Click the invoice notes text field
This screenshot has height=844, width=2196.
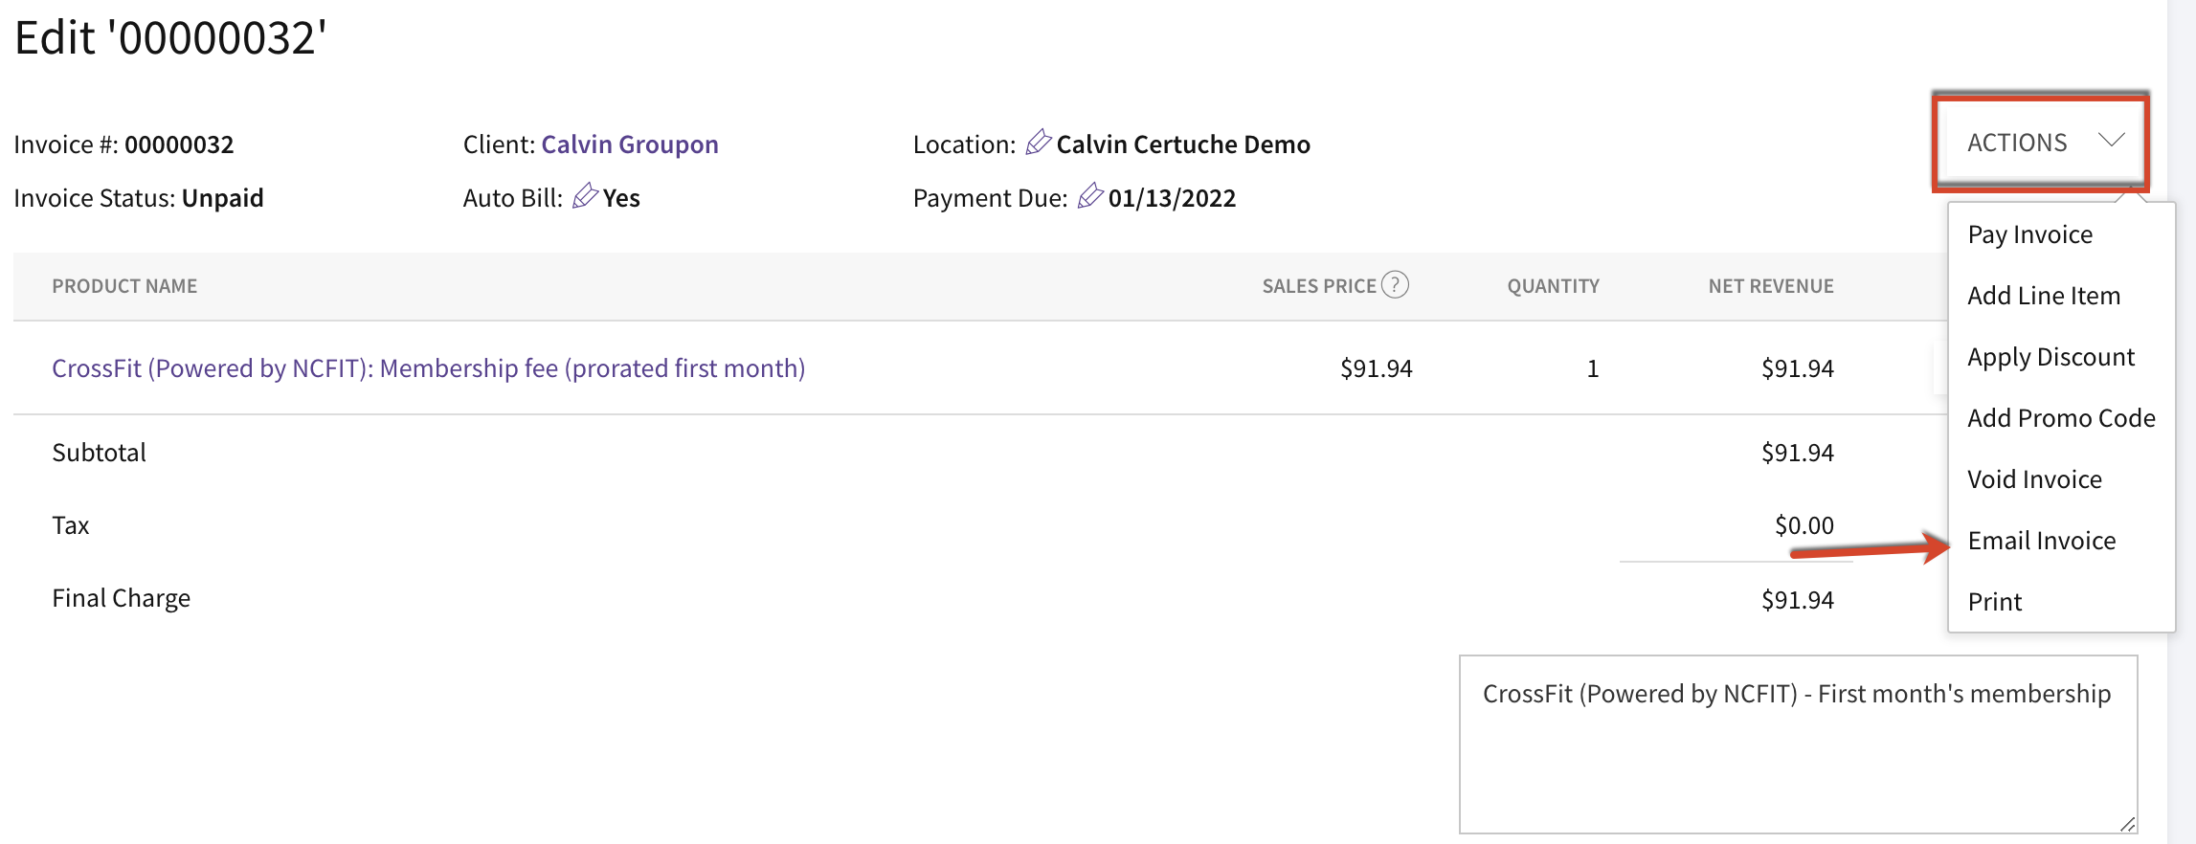pos(1798,744)
